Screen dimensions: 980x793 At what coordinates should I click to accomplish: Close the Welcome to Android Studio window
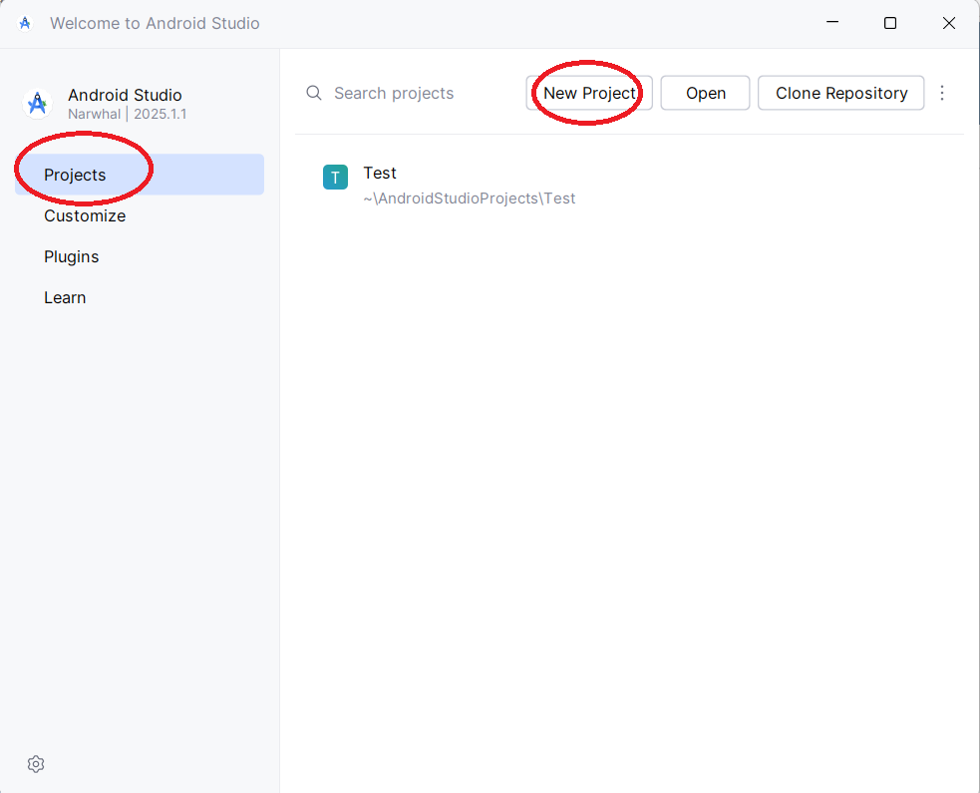(x=949, y=23)
